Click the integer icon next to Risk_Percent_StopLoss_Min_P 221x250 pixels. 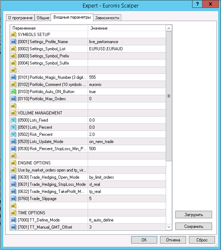pos(14,149)
